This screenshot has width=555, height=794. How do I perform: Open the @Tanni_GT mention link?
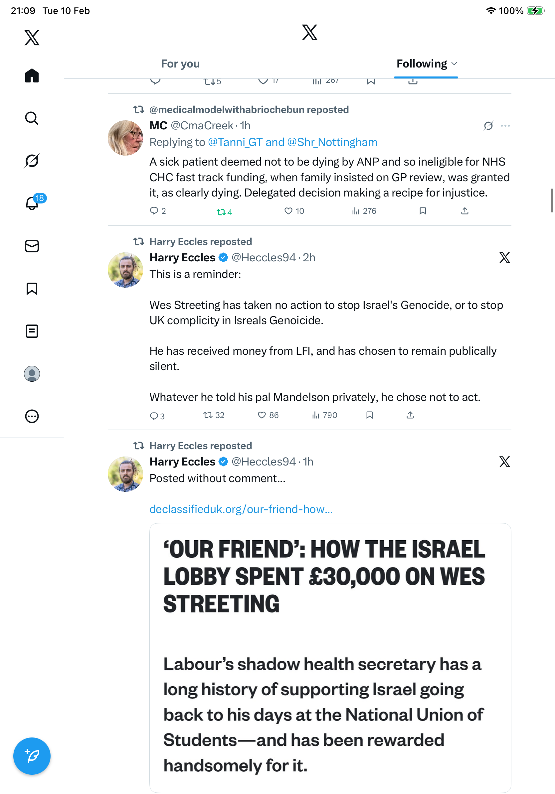[x=235, y=142]
